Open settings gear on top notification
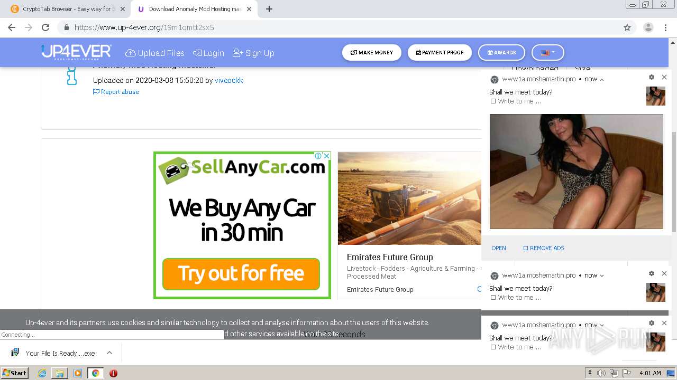677x380 pixels. click(x=652, y=77)
